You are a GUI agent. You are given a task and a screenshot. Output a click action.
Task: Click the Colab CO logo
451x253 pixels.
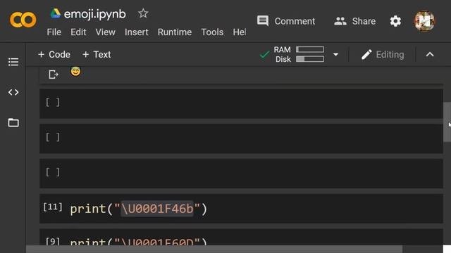[23, 20]
